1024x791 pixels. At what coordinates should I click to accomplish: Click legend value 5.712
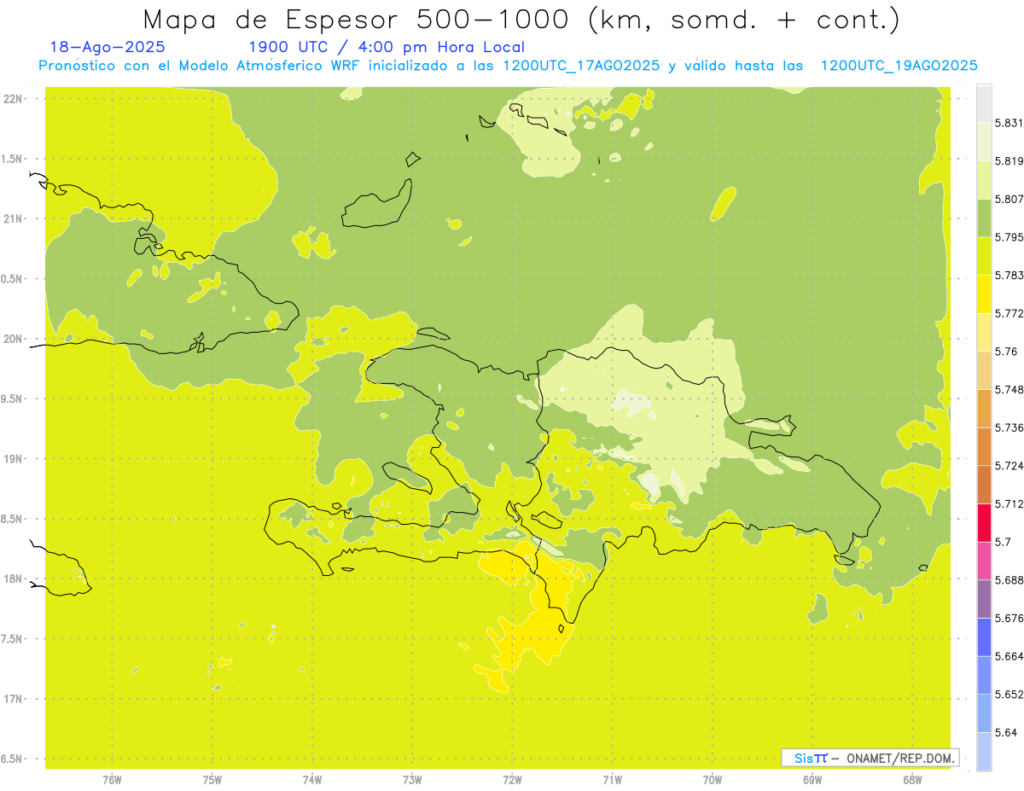pyautogui.click(x=1009, y=503)
